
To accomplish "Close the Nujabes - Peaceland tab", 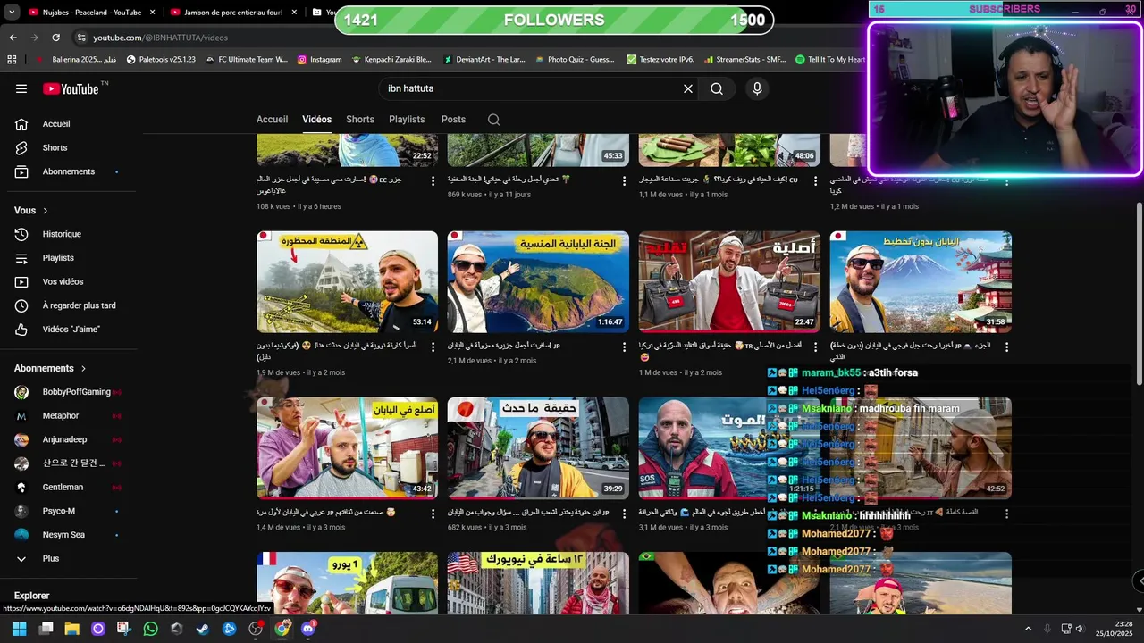I will click(x=152, y=13).
